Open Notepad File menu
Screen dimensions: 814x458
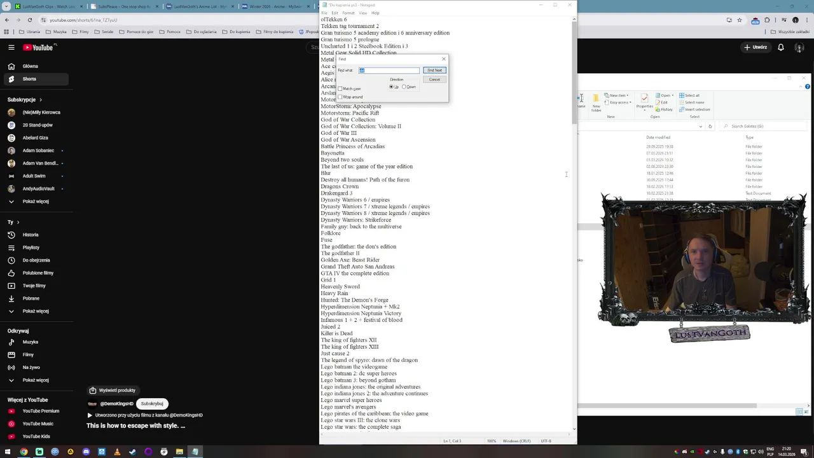coord(324,13)
